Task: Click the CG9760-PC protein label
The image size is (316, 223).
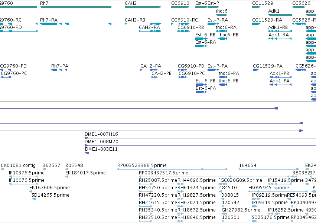Action: (x=14, y=73)
